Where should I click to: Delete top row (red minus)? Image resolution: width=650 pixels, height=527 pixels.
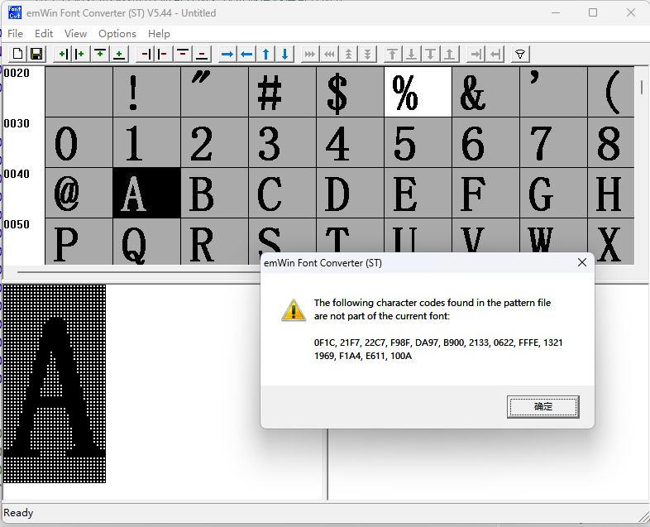183,54
